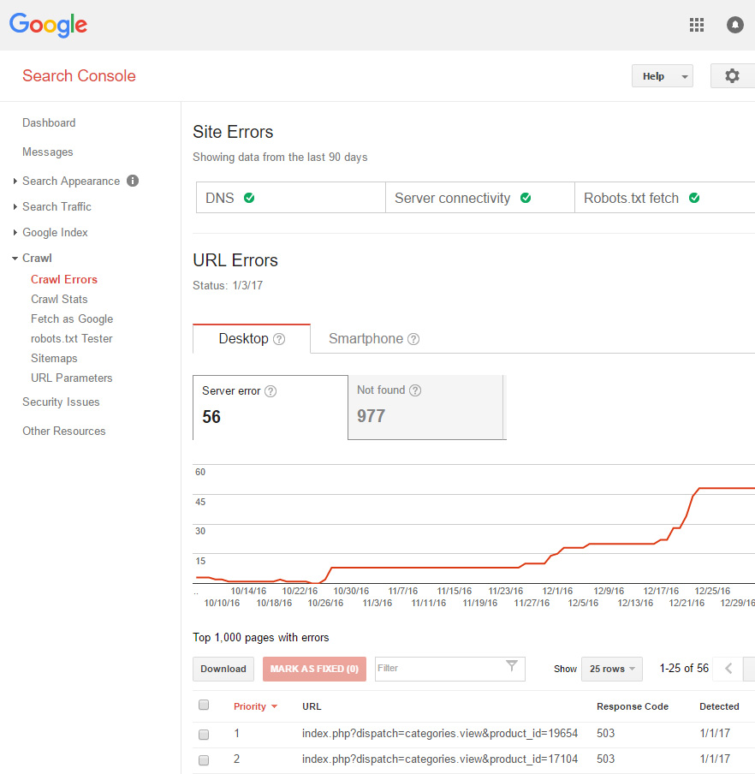Select the Server error 56 panel
Viewport: 755px width, 774px height.
[x=270, y=408]
